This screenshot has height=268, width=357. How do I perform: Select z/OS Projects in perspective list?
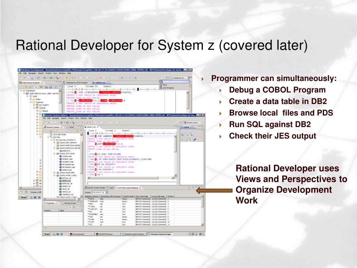[x=168, y=88]
